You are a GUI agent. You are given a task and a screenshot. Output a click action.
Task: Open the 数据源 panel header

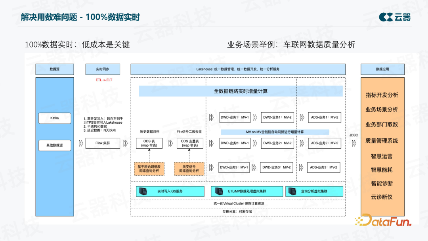(54, 69)
